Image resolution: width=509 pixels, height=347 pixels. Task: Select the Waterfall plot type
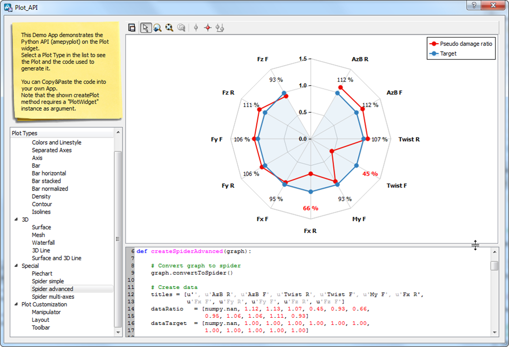[x=43, y=242]
